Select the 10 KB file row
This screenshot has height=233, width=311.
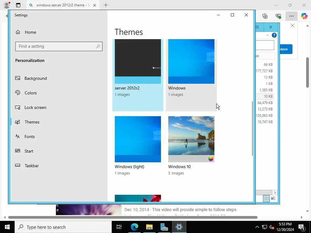[x=265, y=96]
